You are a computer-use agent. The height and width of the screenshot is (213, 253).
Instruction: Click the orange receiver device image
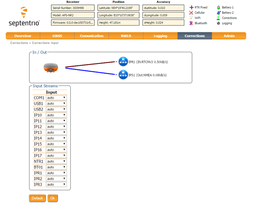pos(51,67)
